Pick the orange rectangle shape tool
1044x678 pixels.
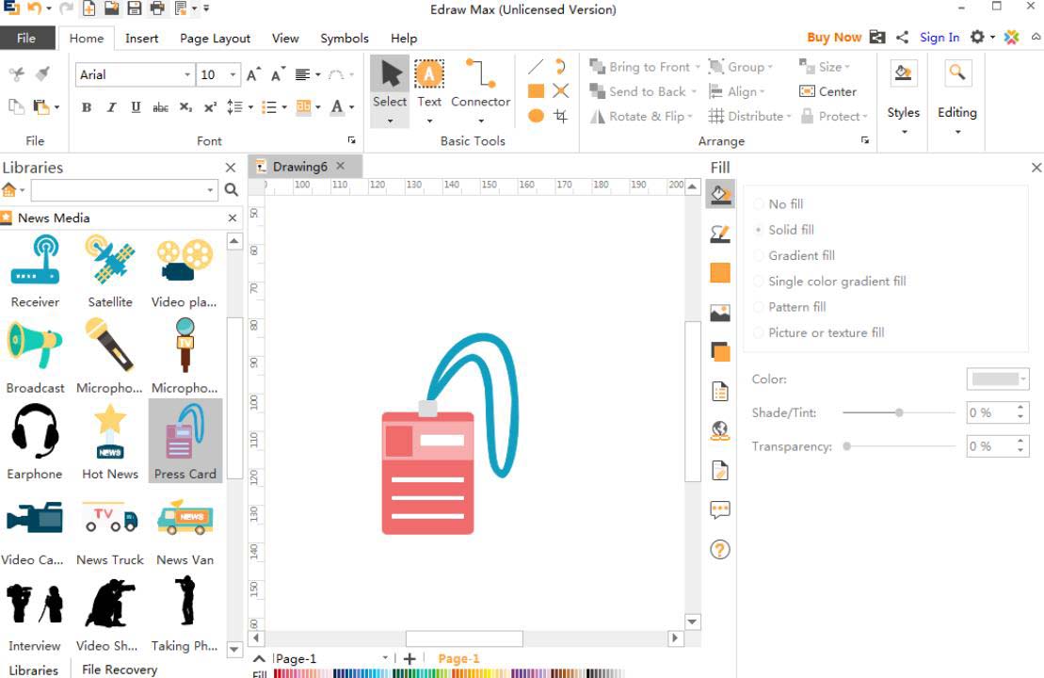click(536, 90)
